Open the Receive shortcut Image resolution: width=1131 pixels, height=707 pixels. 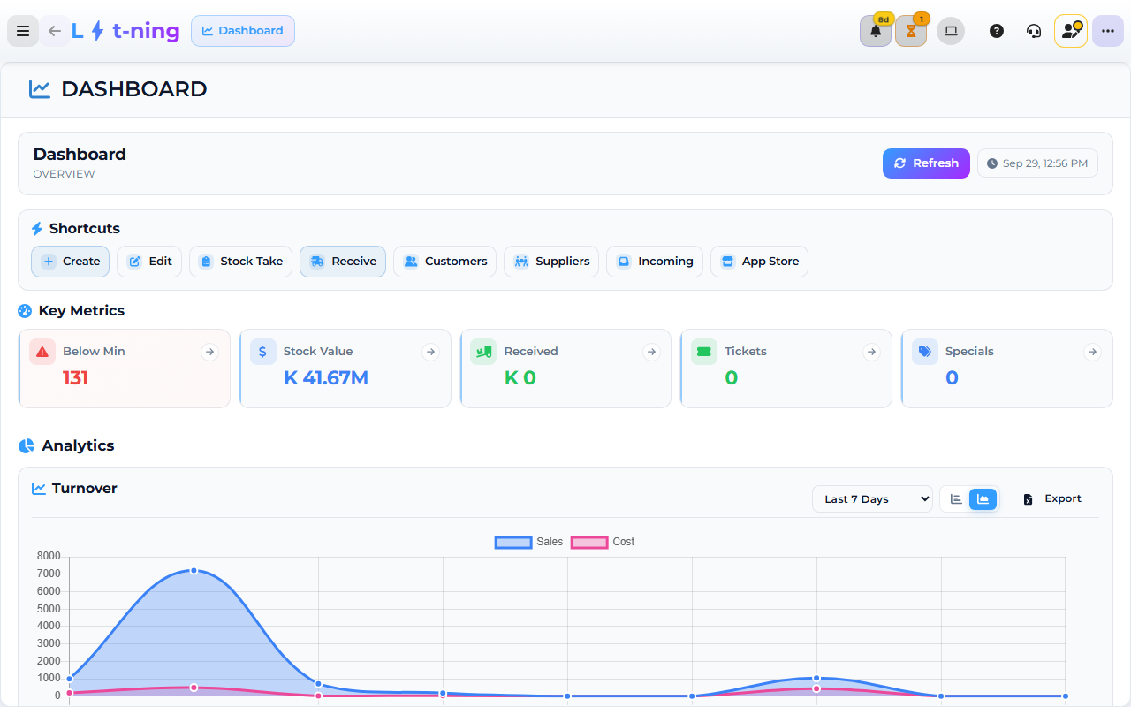[343, 262]
